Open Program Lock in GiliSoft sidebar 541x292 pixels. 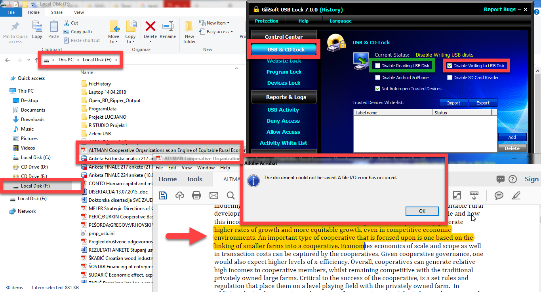[284, 72]
